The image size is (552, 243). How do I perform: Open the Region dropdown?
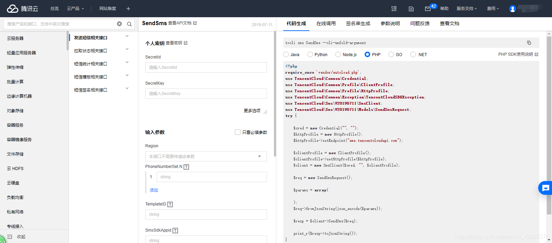pos(206,156)
